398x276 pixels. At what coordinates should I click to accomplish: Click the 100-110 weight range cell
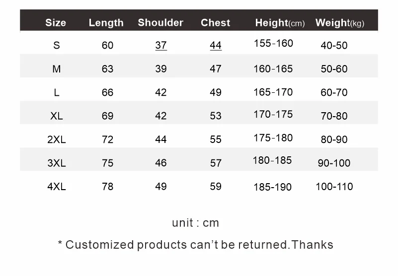tap(334, 187)
